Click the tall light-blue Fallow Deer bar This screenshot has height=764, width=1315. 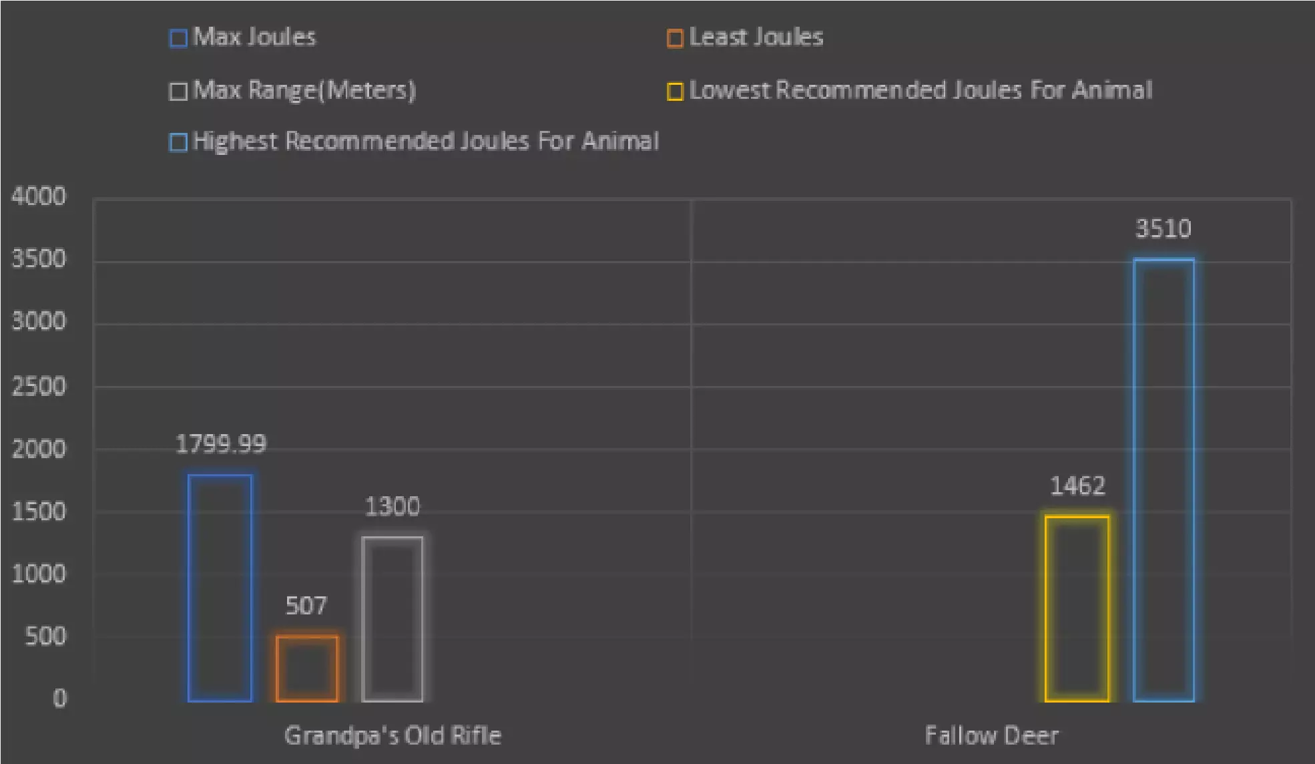pos(1163,480)
